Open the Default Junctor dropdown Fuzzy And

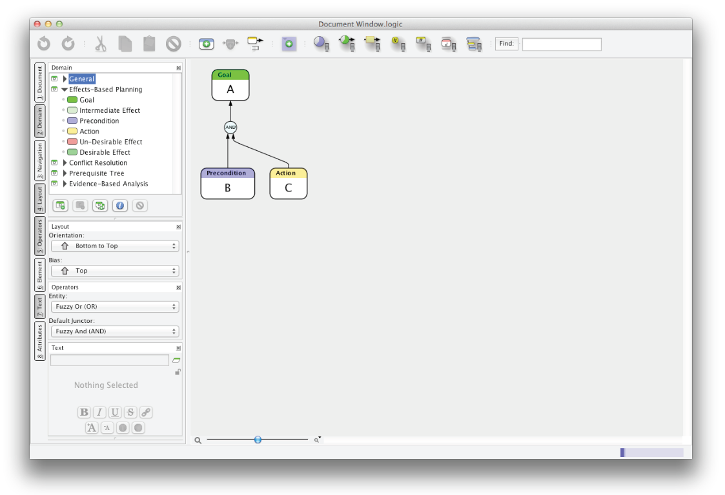(115, 331)
